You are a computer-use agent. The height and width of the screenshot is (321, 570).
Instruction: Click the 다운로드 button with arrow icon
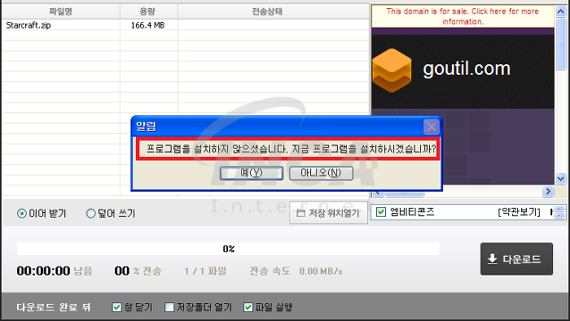pos(516,259)
